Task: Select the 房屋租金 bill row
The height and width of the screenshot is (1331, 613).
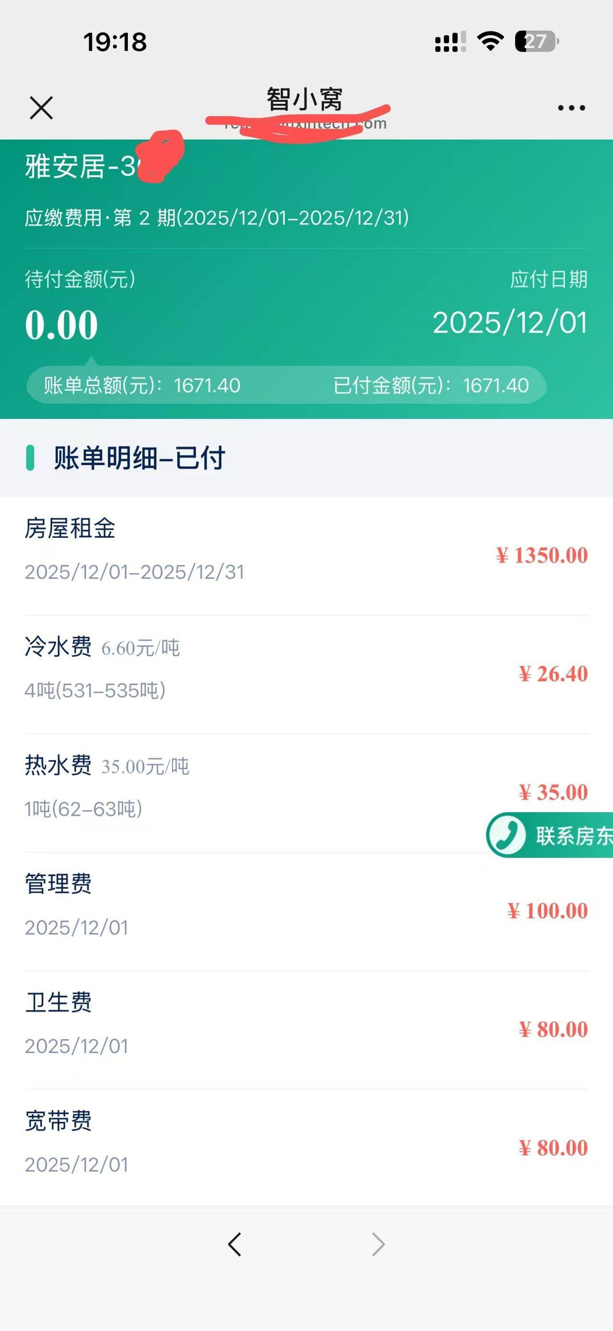Action: click(307, 556)
